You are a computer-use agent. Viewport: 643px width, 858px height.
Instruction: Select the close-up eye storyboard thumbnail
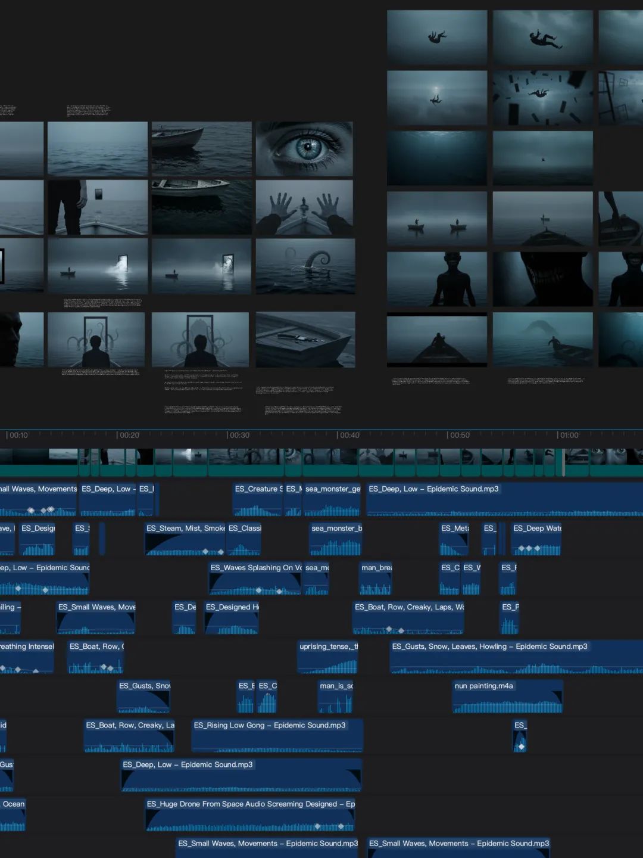(x=304, y=149)
